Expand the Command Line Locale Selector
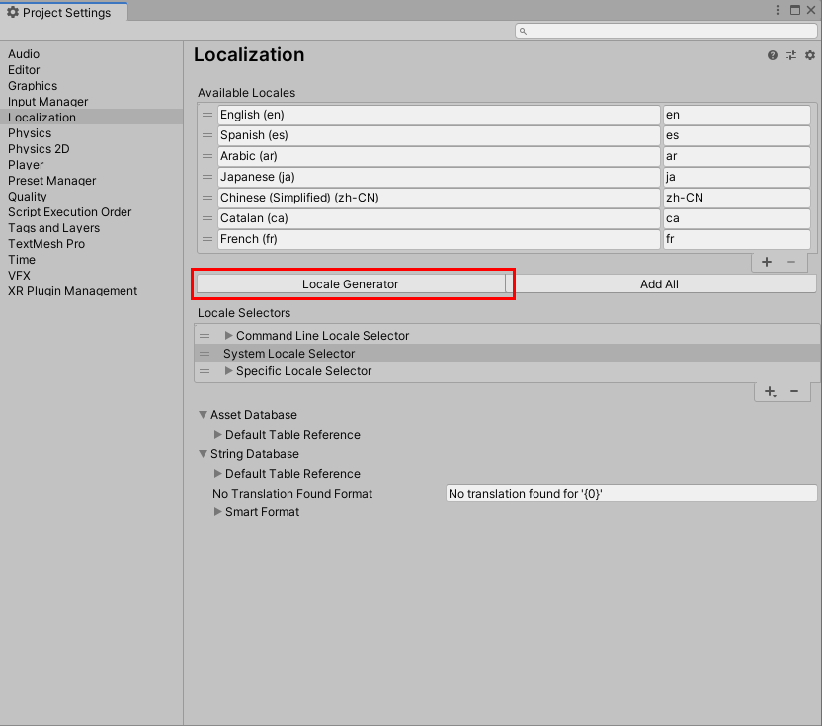Screen dimensions: 822x726 point(227,335)
